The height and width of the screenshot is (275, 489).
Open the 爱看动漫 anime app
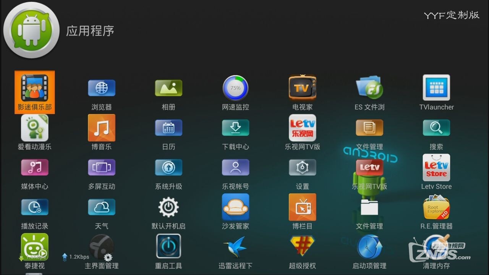35,132
